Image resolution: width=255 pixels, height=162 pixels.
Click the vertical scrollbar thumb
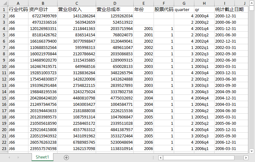tap(252, 8)
